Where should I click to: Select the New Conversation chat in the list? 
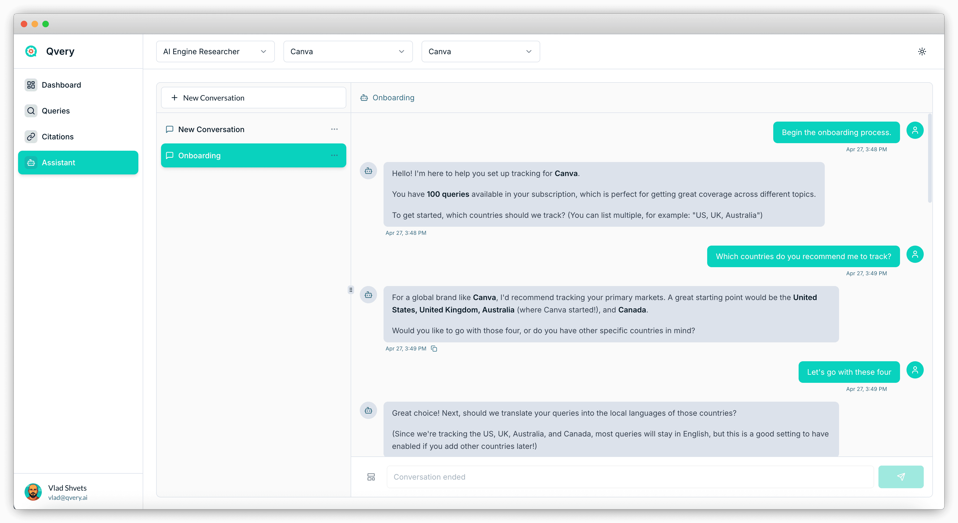pos(211,129)
